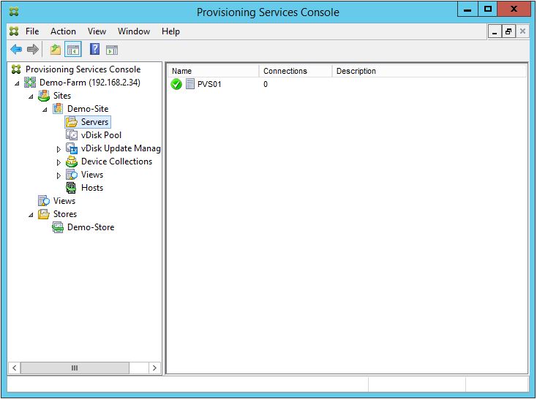Click the Servers folder icon
The height and width of the screenshot is (399, 537).
coord(72,122)
